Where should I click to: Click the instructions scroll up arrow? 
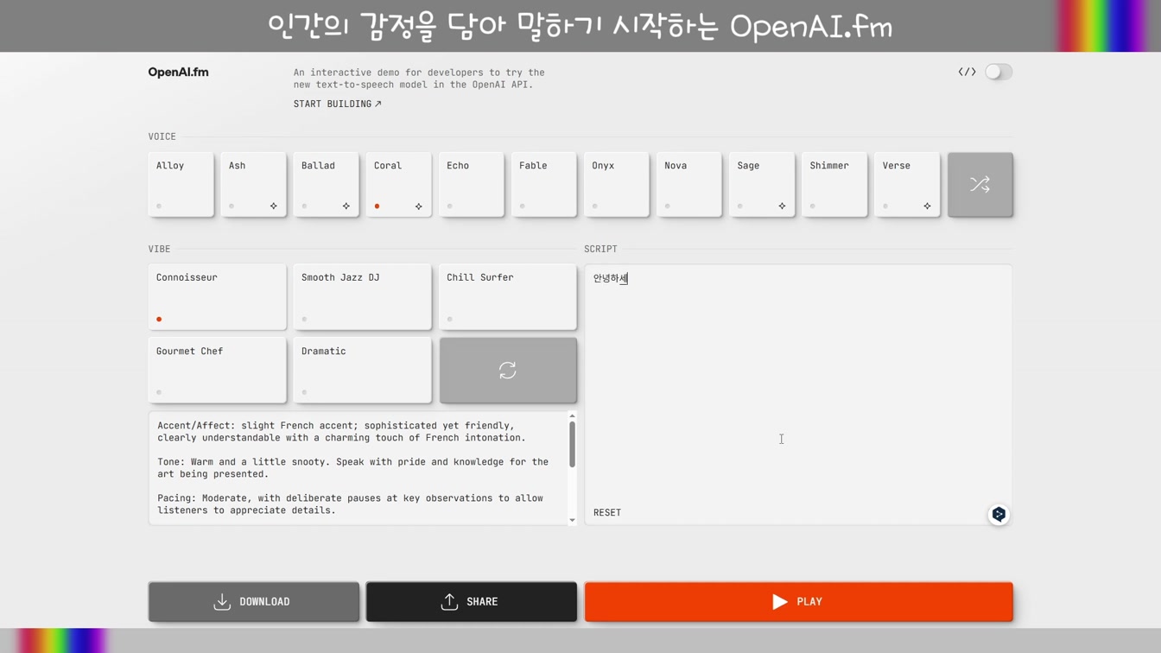[x=572, y=416]
